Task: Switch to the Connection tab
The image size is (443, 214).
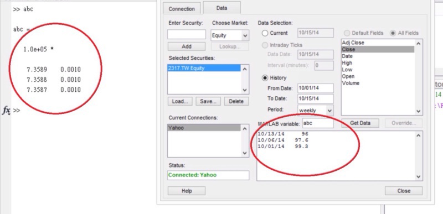Action: click(x=182, y=9)
